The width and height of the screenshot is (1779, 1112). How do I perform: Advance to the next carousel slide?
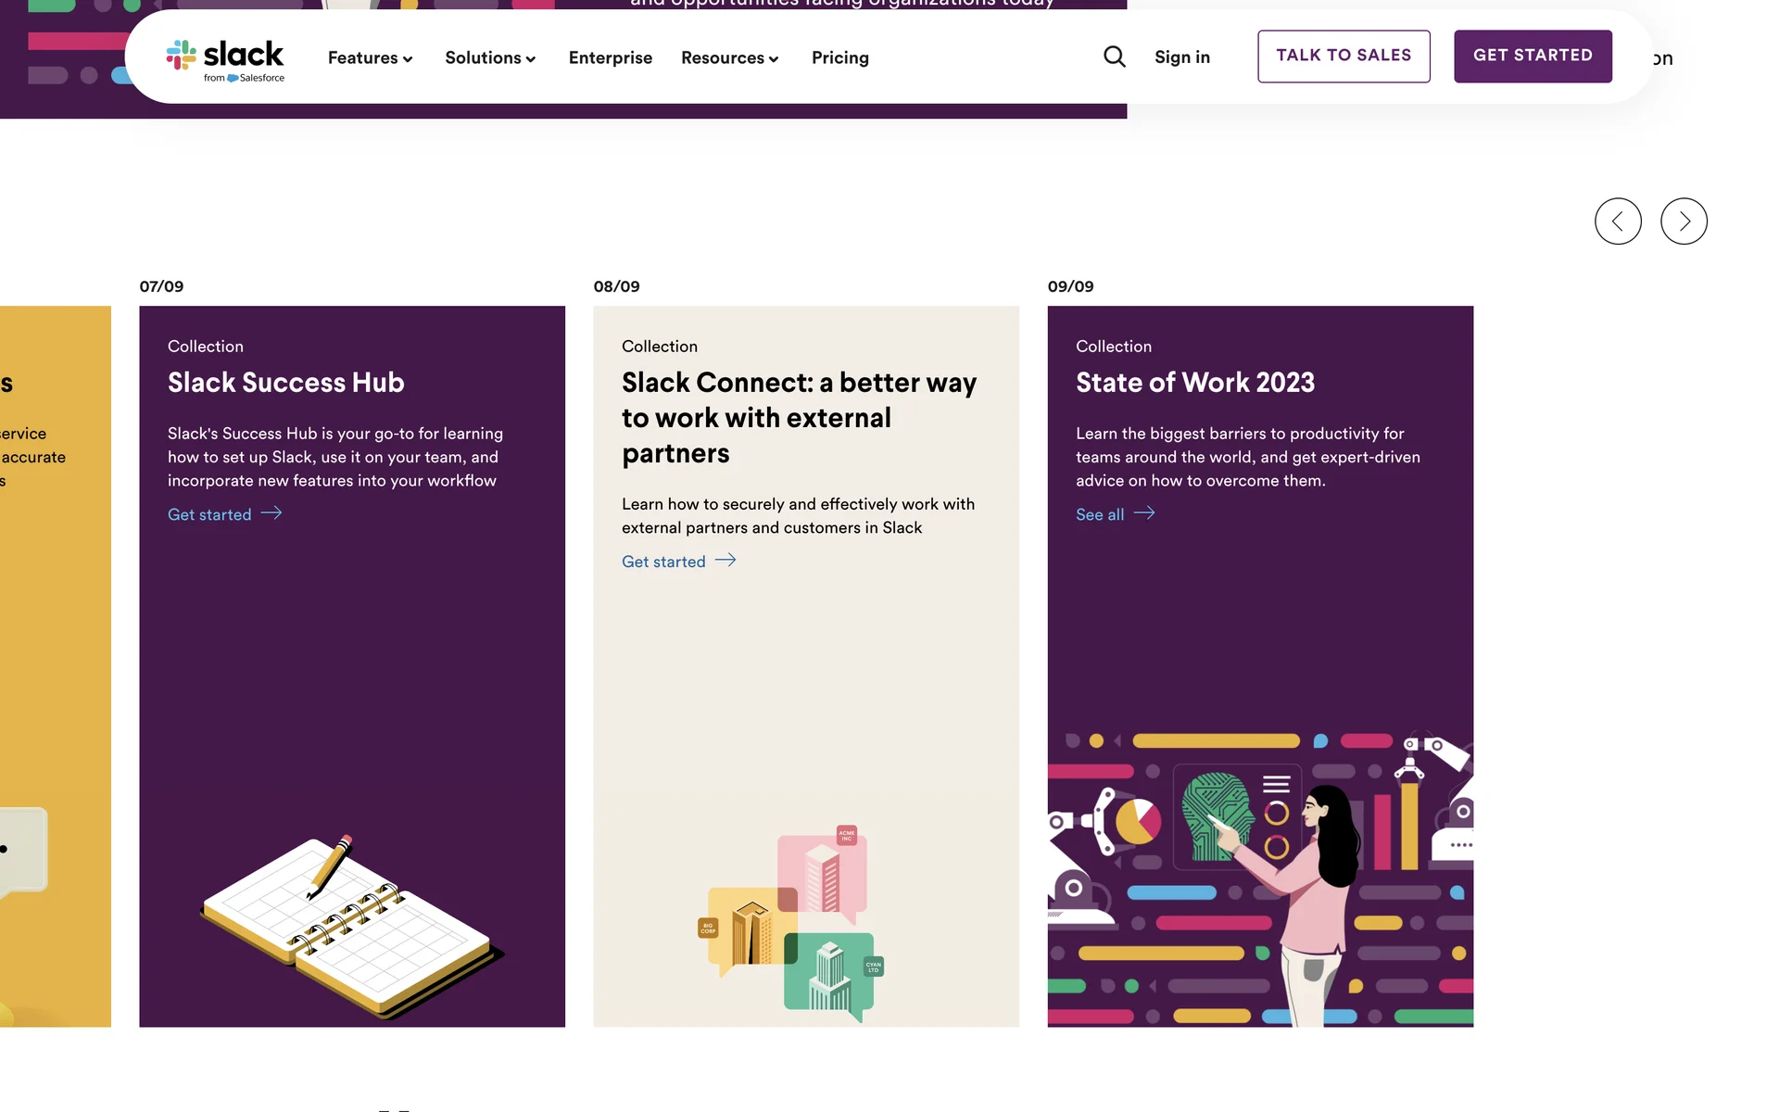(1684, 221)
